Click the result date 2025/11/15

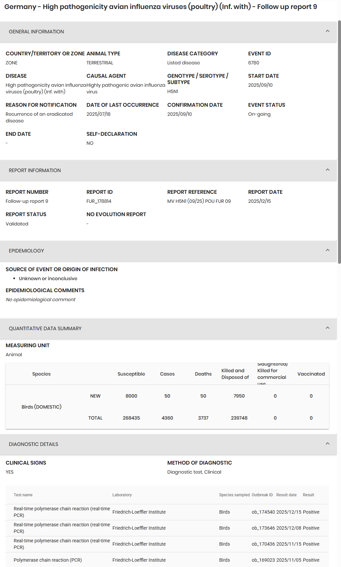[x=289, y=544]
